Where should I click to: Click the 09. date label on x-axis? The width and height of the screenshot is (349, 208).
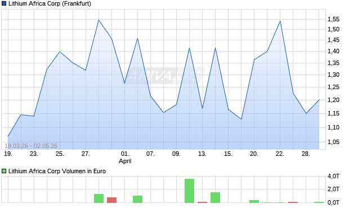(176, 154)
